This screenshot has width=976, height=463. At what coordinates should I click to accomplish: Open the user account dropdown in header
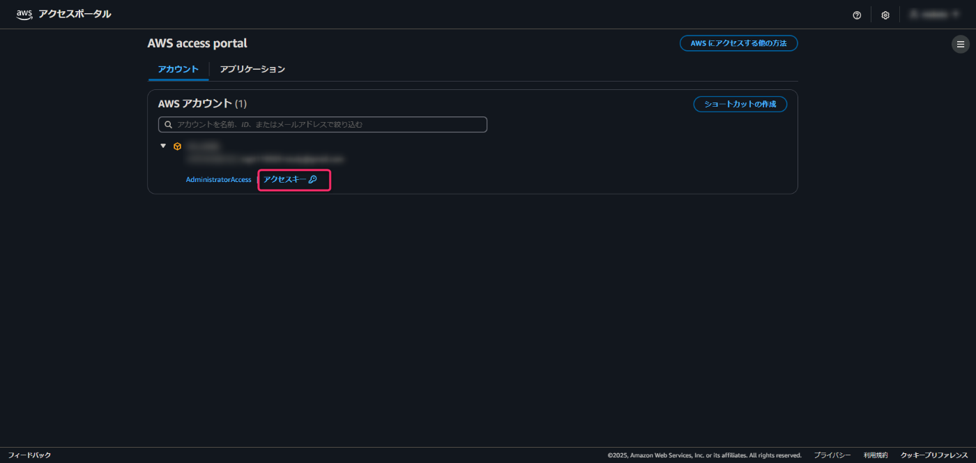tap(935, 14)
